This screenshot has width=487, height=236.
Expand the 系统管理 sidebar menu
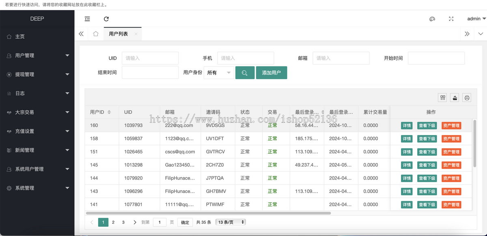[x=37, y=188]
